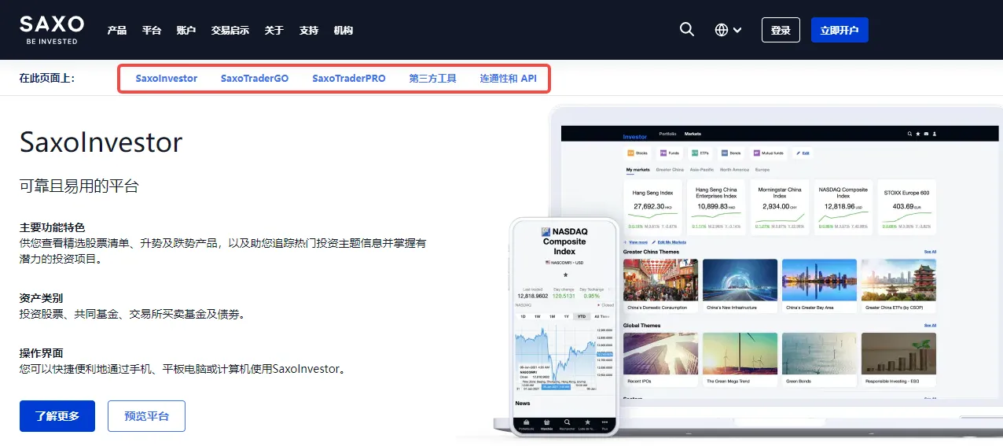Select the 1Y range in phone chart
The width and height of the screenshot is (1003, 446).
[566, 316]
